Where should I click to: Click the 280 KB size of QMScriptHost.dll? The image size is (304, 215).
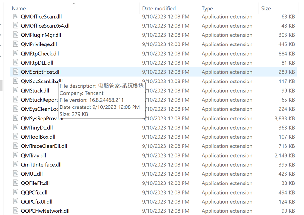[286, 72]
